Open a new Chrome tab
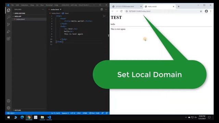 tap(179, 6)
